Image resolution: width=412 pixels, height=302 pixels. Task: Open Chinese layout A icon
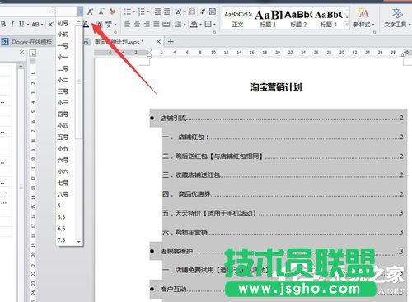click(x=178, y=12)
